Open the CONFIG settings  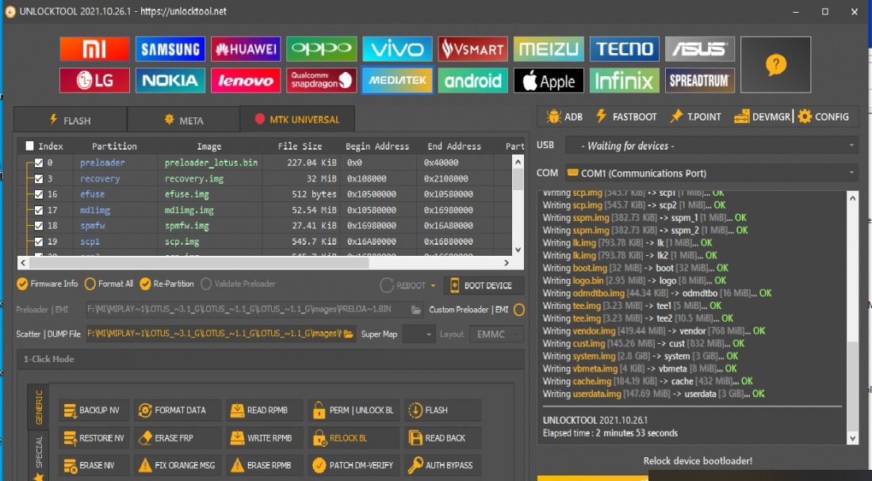(824, 116)
